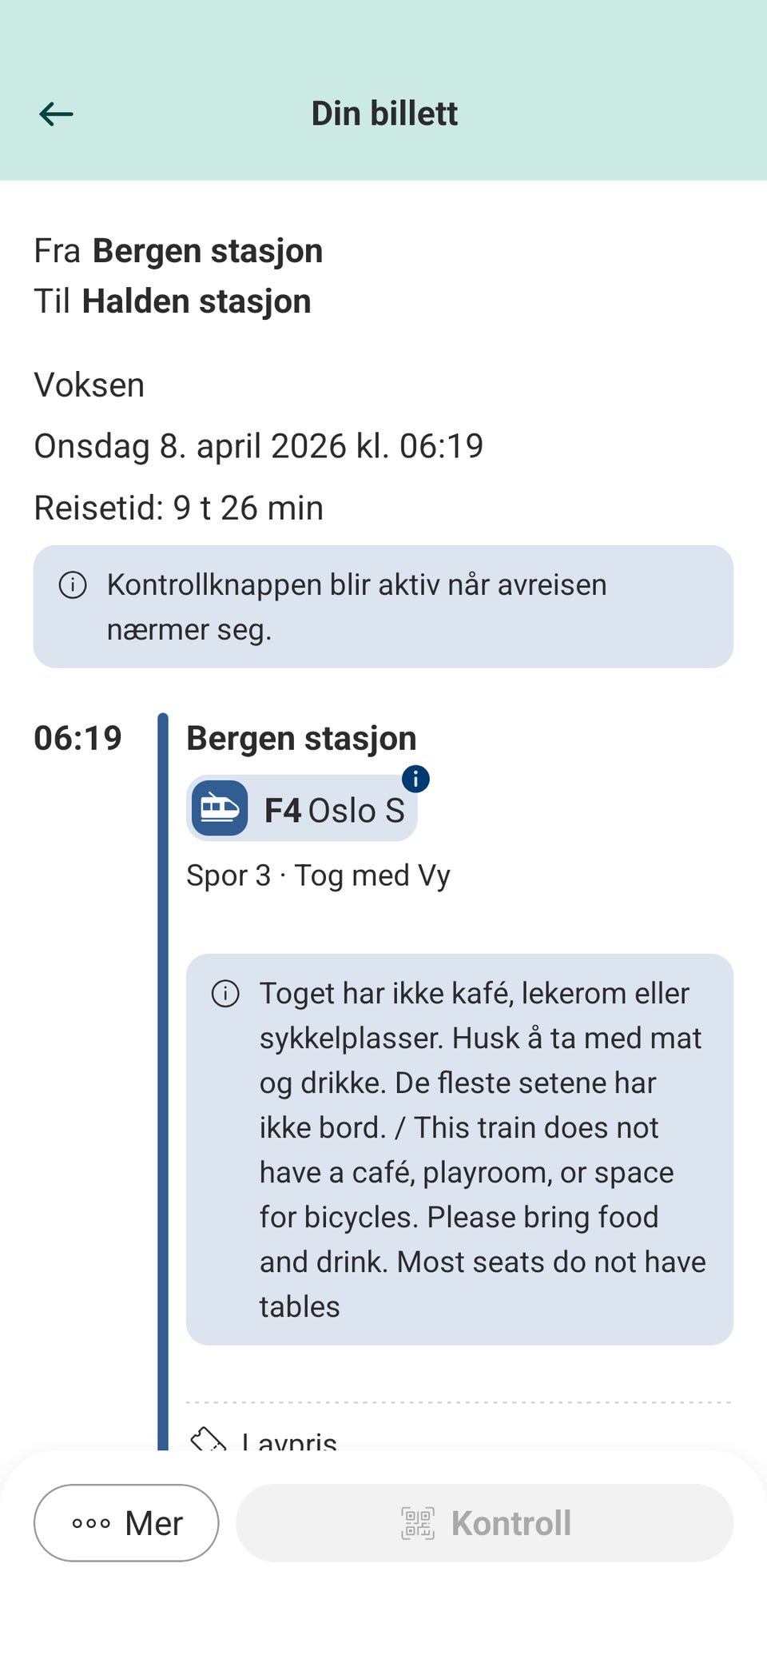The height and width of the screenshot is (1663, 767).
Task: Open the Mer options menu
Action: pyautogui.click(x=126, y=1523)
